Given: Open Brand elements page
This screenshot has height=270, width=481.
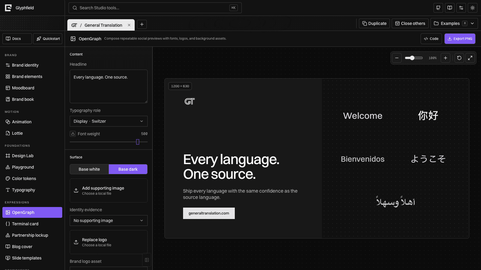Looking at the screenshot, I should pos(32,76).
